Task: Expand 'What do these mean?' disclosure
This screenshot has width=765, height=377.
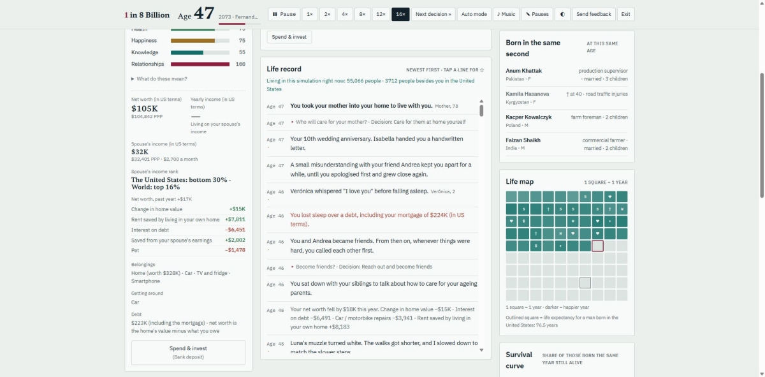Action: click(x=159, y=79)
